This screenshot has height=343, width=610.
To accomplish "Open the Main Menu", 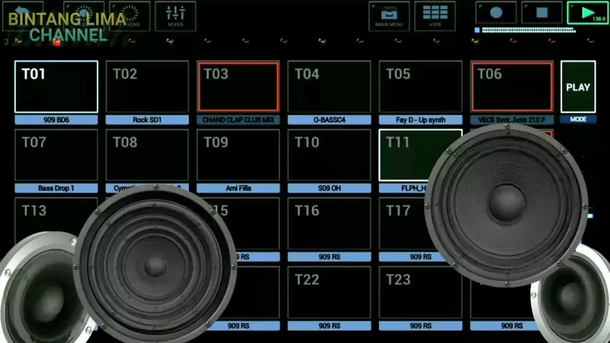I will click(389, 16).
